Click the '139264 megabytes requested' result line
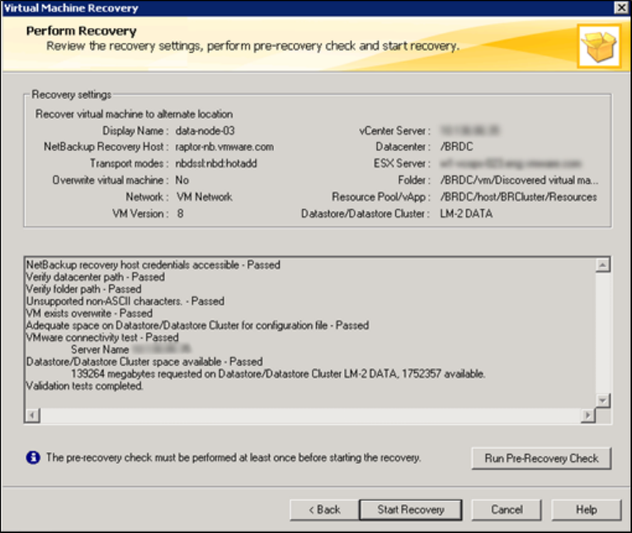 point(278,373)
